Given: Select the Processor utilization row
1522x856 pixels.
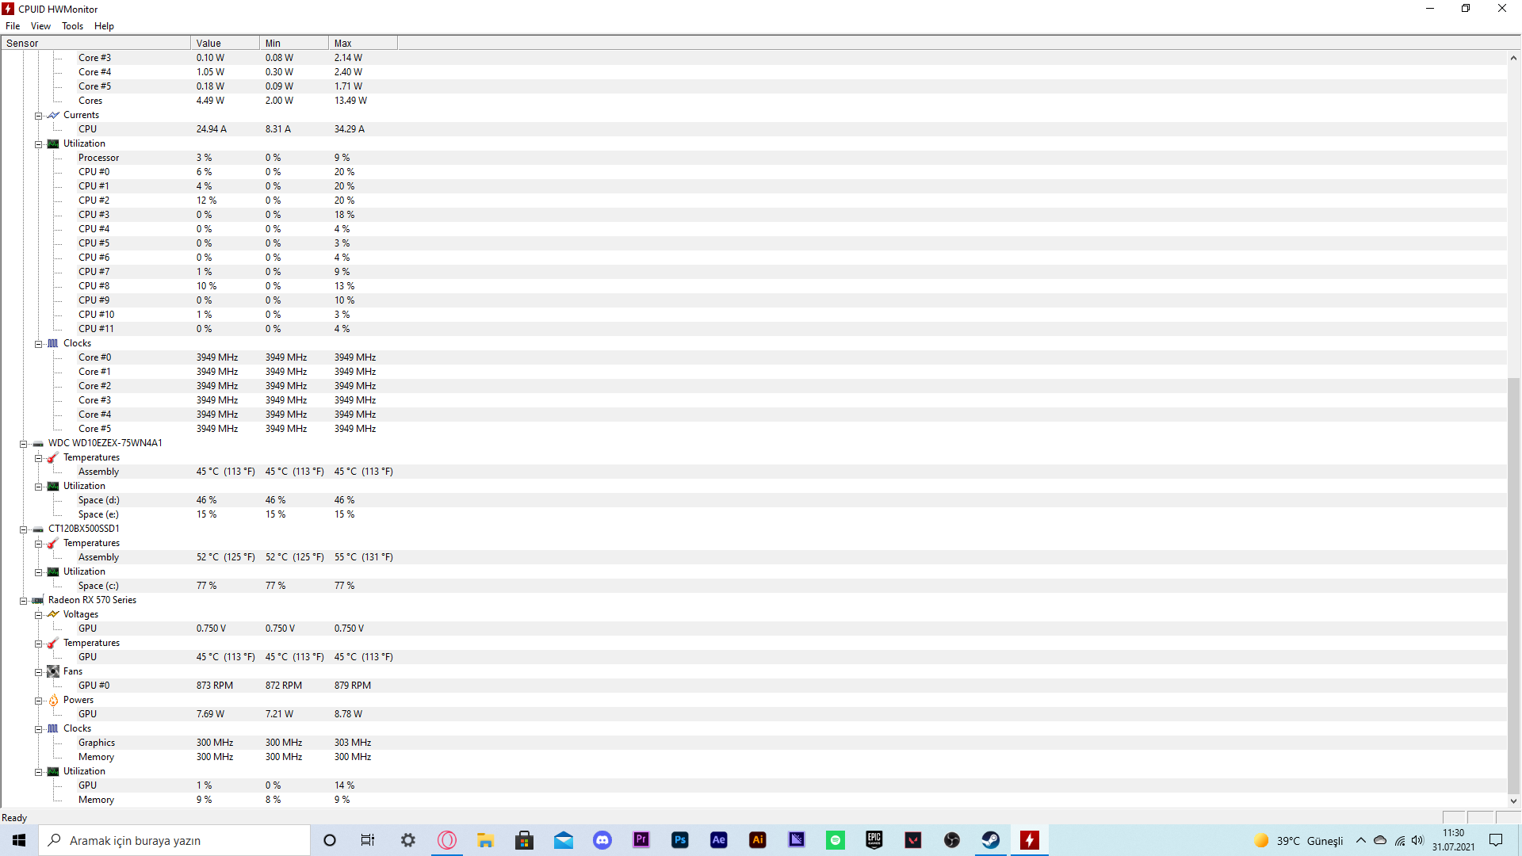Looking at the screenshot, I should (x=753, y=158).
